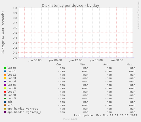Click the loop5 Min -nan value

pyautogui.click(x=85, y=85)
